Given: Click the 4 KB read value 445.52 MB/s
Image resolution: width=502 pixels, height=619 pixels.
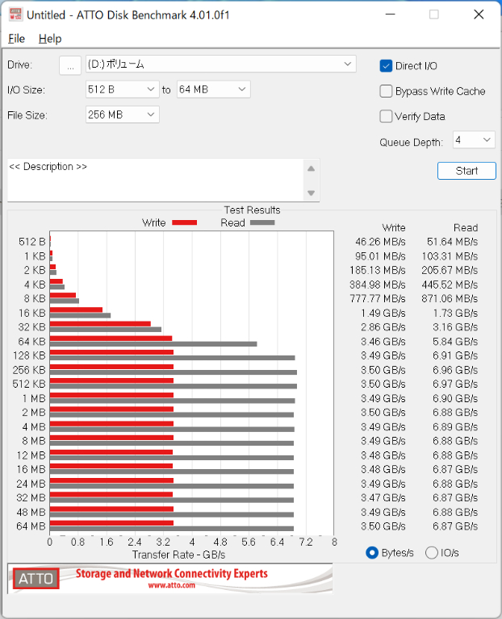Looking at the screenshot, I should [450, 285].
